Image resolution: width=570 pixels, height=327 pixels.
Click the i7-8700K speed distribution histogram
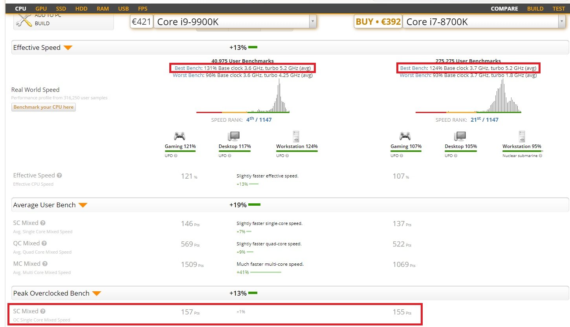click(x=468, y=96)
